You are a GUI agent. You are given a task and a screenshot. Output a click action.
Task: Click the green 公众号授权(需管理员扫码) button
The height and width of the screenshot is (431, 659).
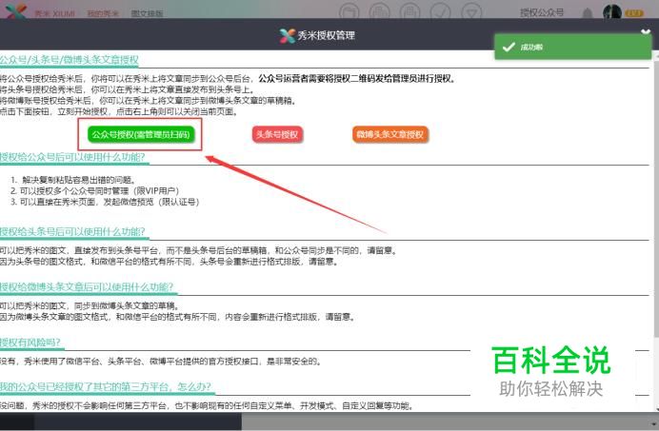pos(141,134)
